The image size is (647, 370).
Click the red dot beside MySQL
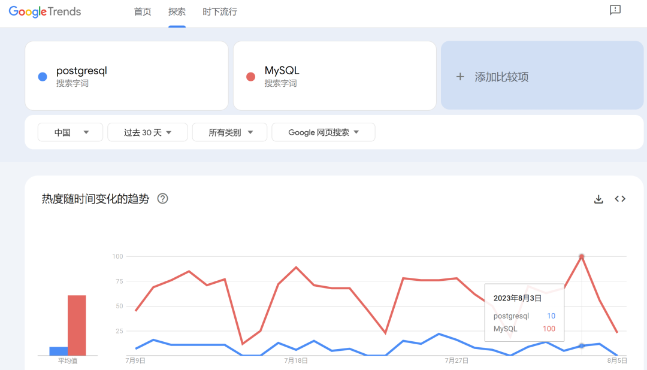click(250, 77)
